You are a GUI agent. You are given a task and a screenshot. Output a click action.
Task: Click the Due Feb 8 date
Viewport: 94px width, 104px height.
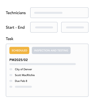(x=21, y=81)
